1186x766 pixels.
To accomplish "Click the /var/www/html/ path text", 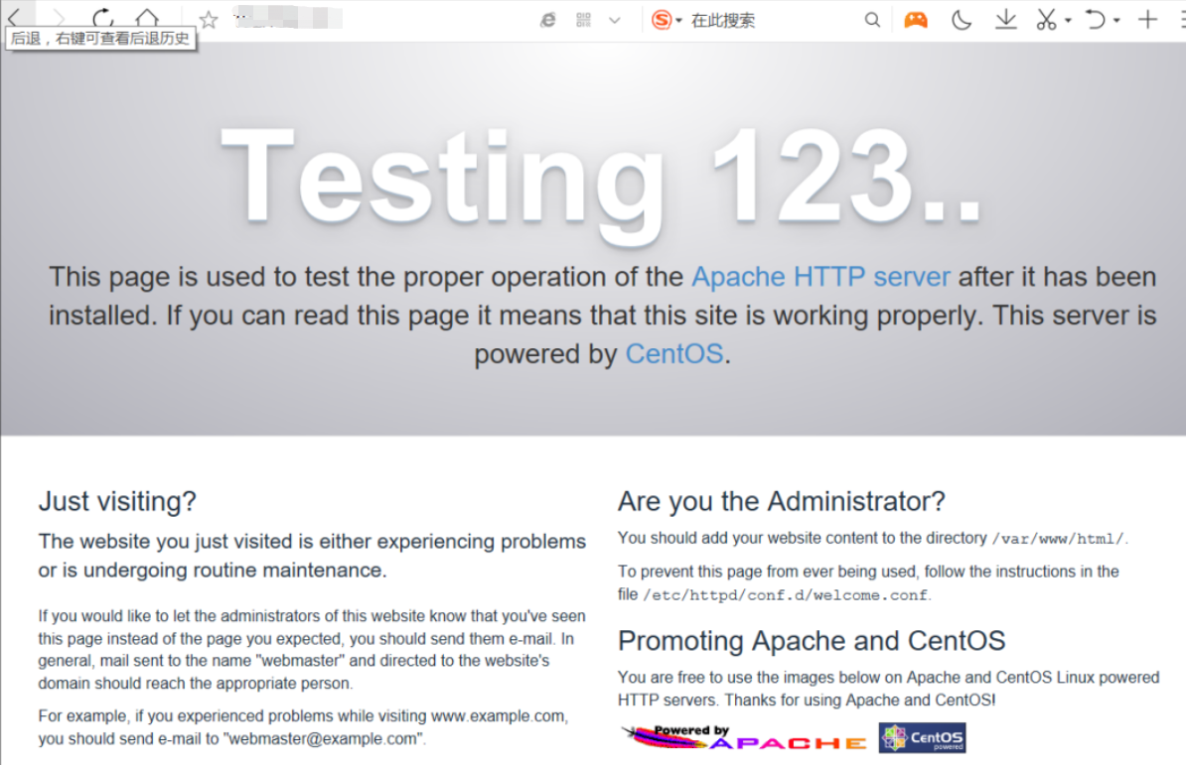I will pos(1058,539).
